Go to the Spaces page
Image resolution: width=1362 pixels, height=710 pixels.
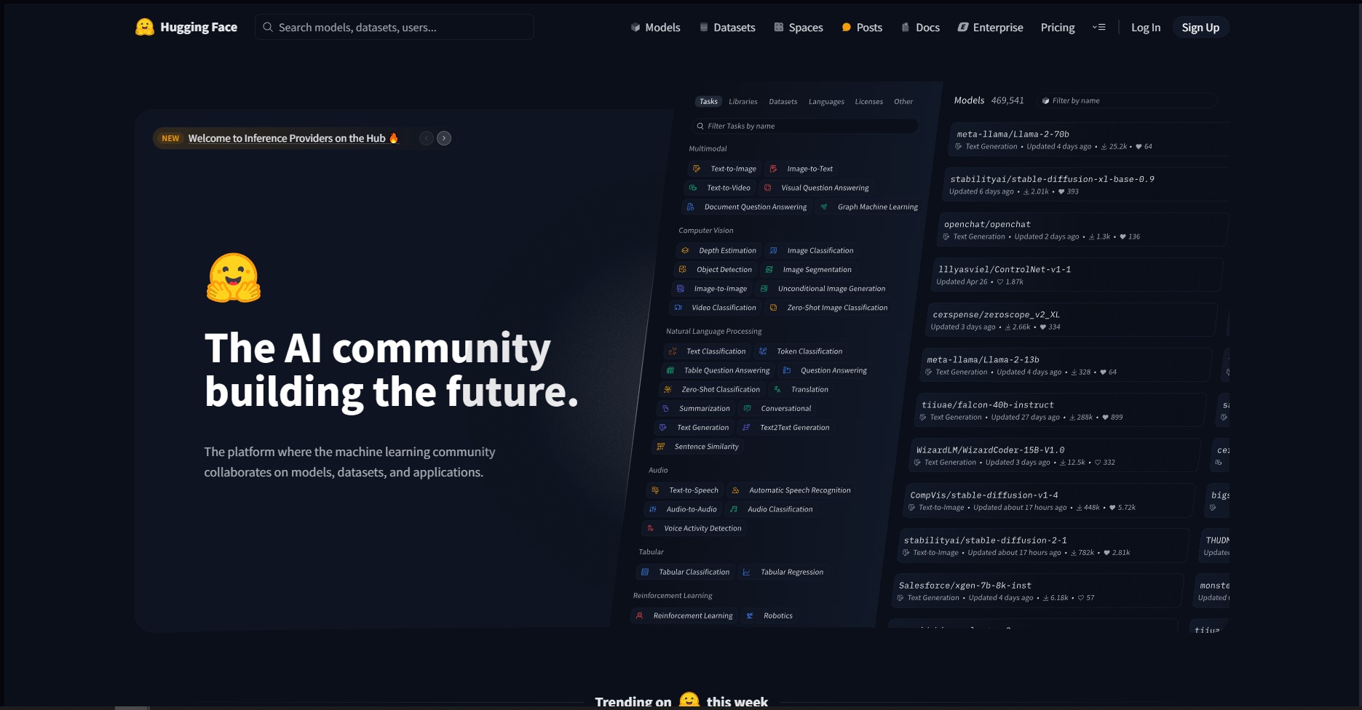point(799,27)
